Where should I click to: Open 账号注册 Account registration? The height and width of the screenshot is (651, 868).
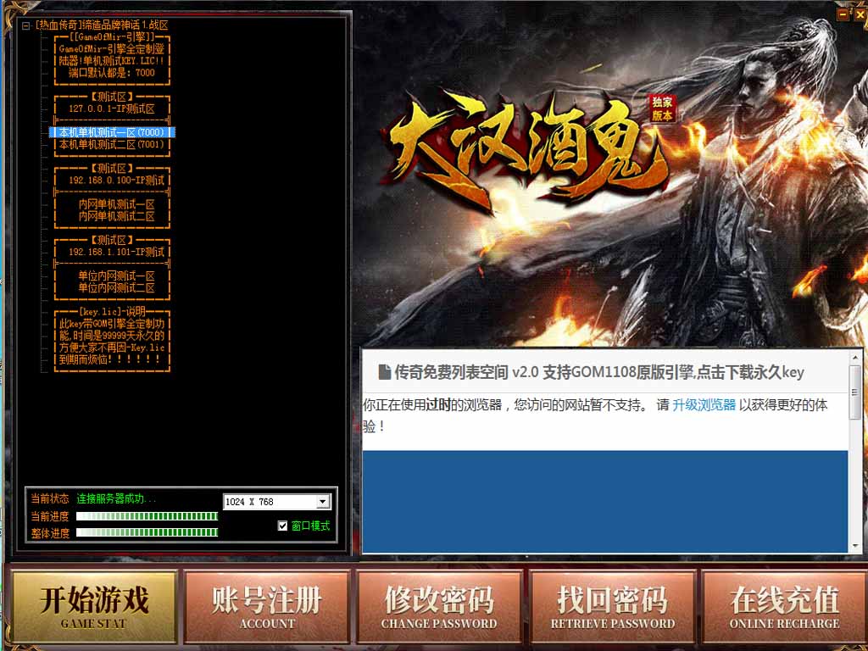(267, 606)
